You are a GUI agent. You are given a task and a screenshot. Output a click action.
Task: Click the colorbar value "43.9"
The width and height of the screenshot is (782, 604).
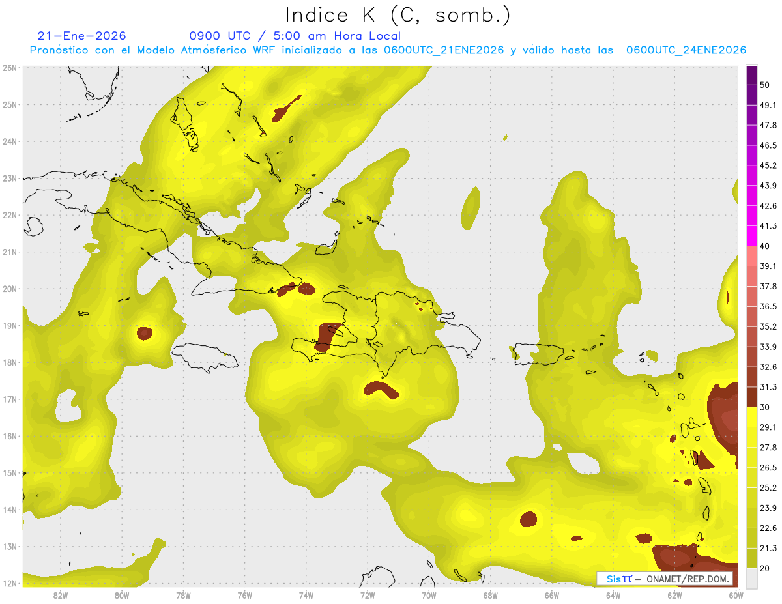point(768,186)
